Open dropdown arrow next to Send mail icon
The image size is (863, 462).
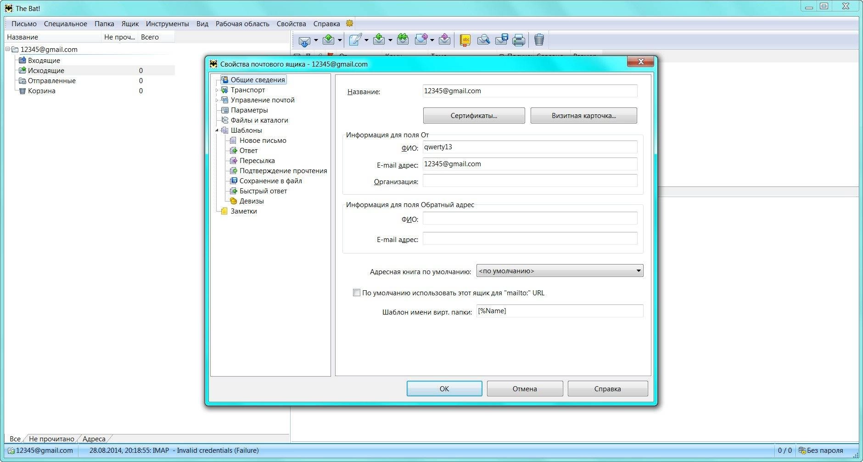tap(340, 40)
